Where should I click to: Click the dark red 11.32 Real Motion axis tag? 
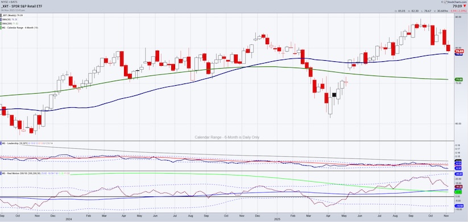pyautogui.click(x=458, y=187)
